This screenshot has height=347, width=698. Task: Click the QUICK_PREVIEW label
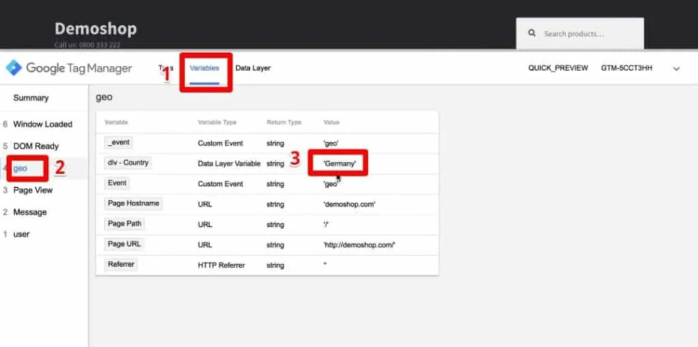[558, 68]
